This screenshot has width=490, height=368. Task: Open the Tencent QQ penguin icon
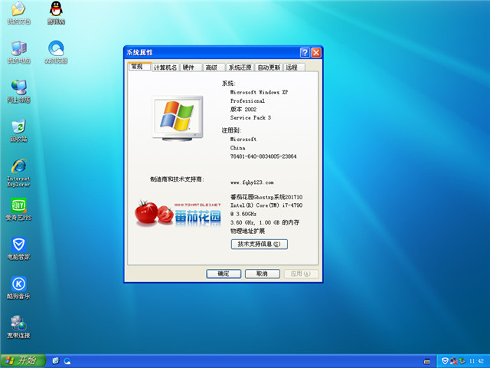pos(56,13)
